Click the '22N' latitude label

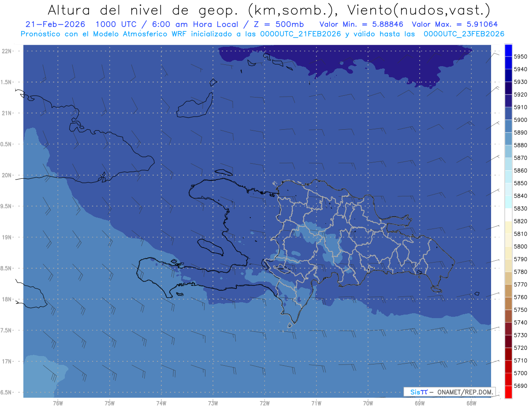[7, 51]
